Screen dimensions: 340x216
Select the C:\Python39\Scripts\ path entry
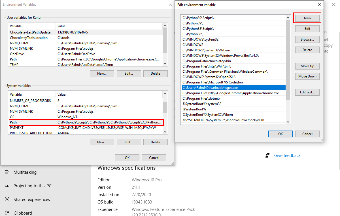tap(198, 18)
